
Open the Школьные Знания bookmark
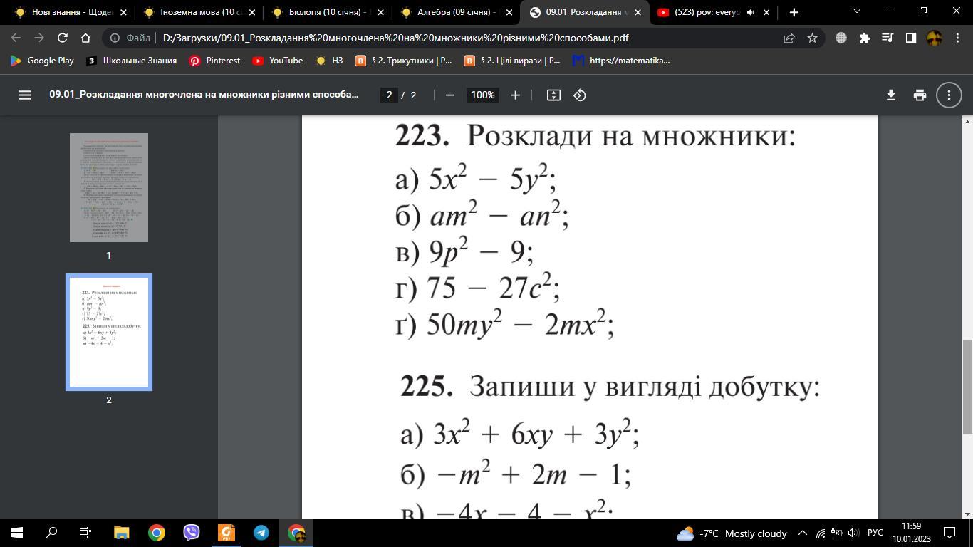coord(132,61)
